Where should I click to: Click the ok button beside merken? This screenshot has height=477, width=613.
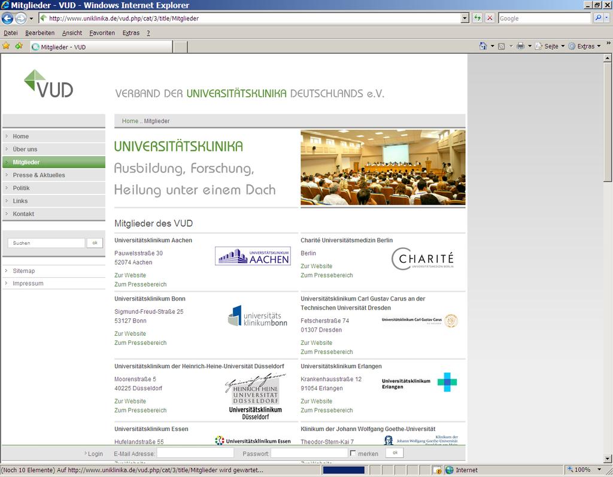tap(395, 452)
